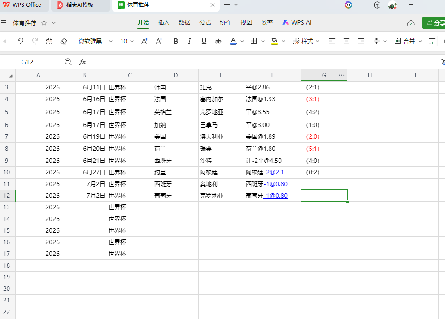Open the 样式 styles menu
This screenshot has height=319, width=445.
coord(306,41)
